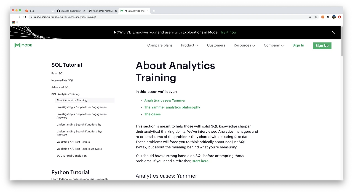Click the zoom magnifier icon in address bar
This screenshot has width=353, height=193.
(x=310, y=17)
